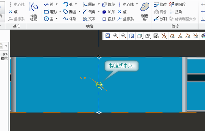This screenshot has height=131, width=205.
Task: Select the 5.00 dimension value
Action: 83,78
